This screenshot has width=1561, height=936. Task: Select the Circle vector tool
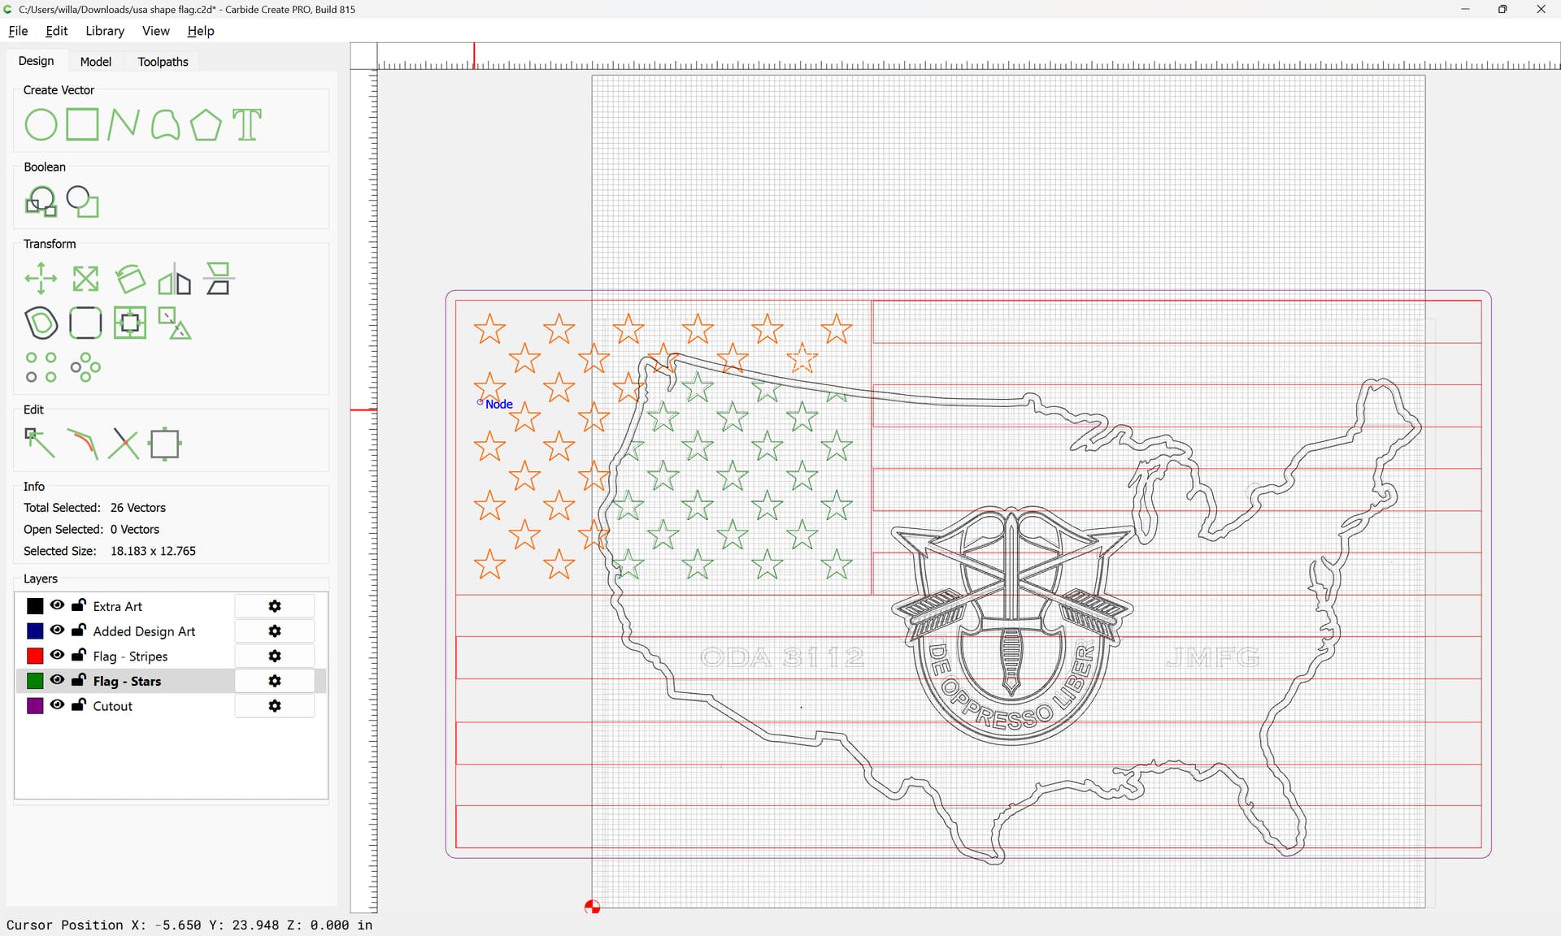41,125
